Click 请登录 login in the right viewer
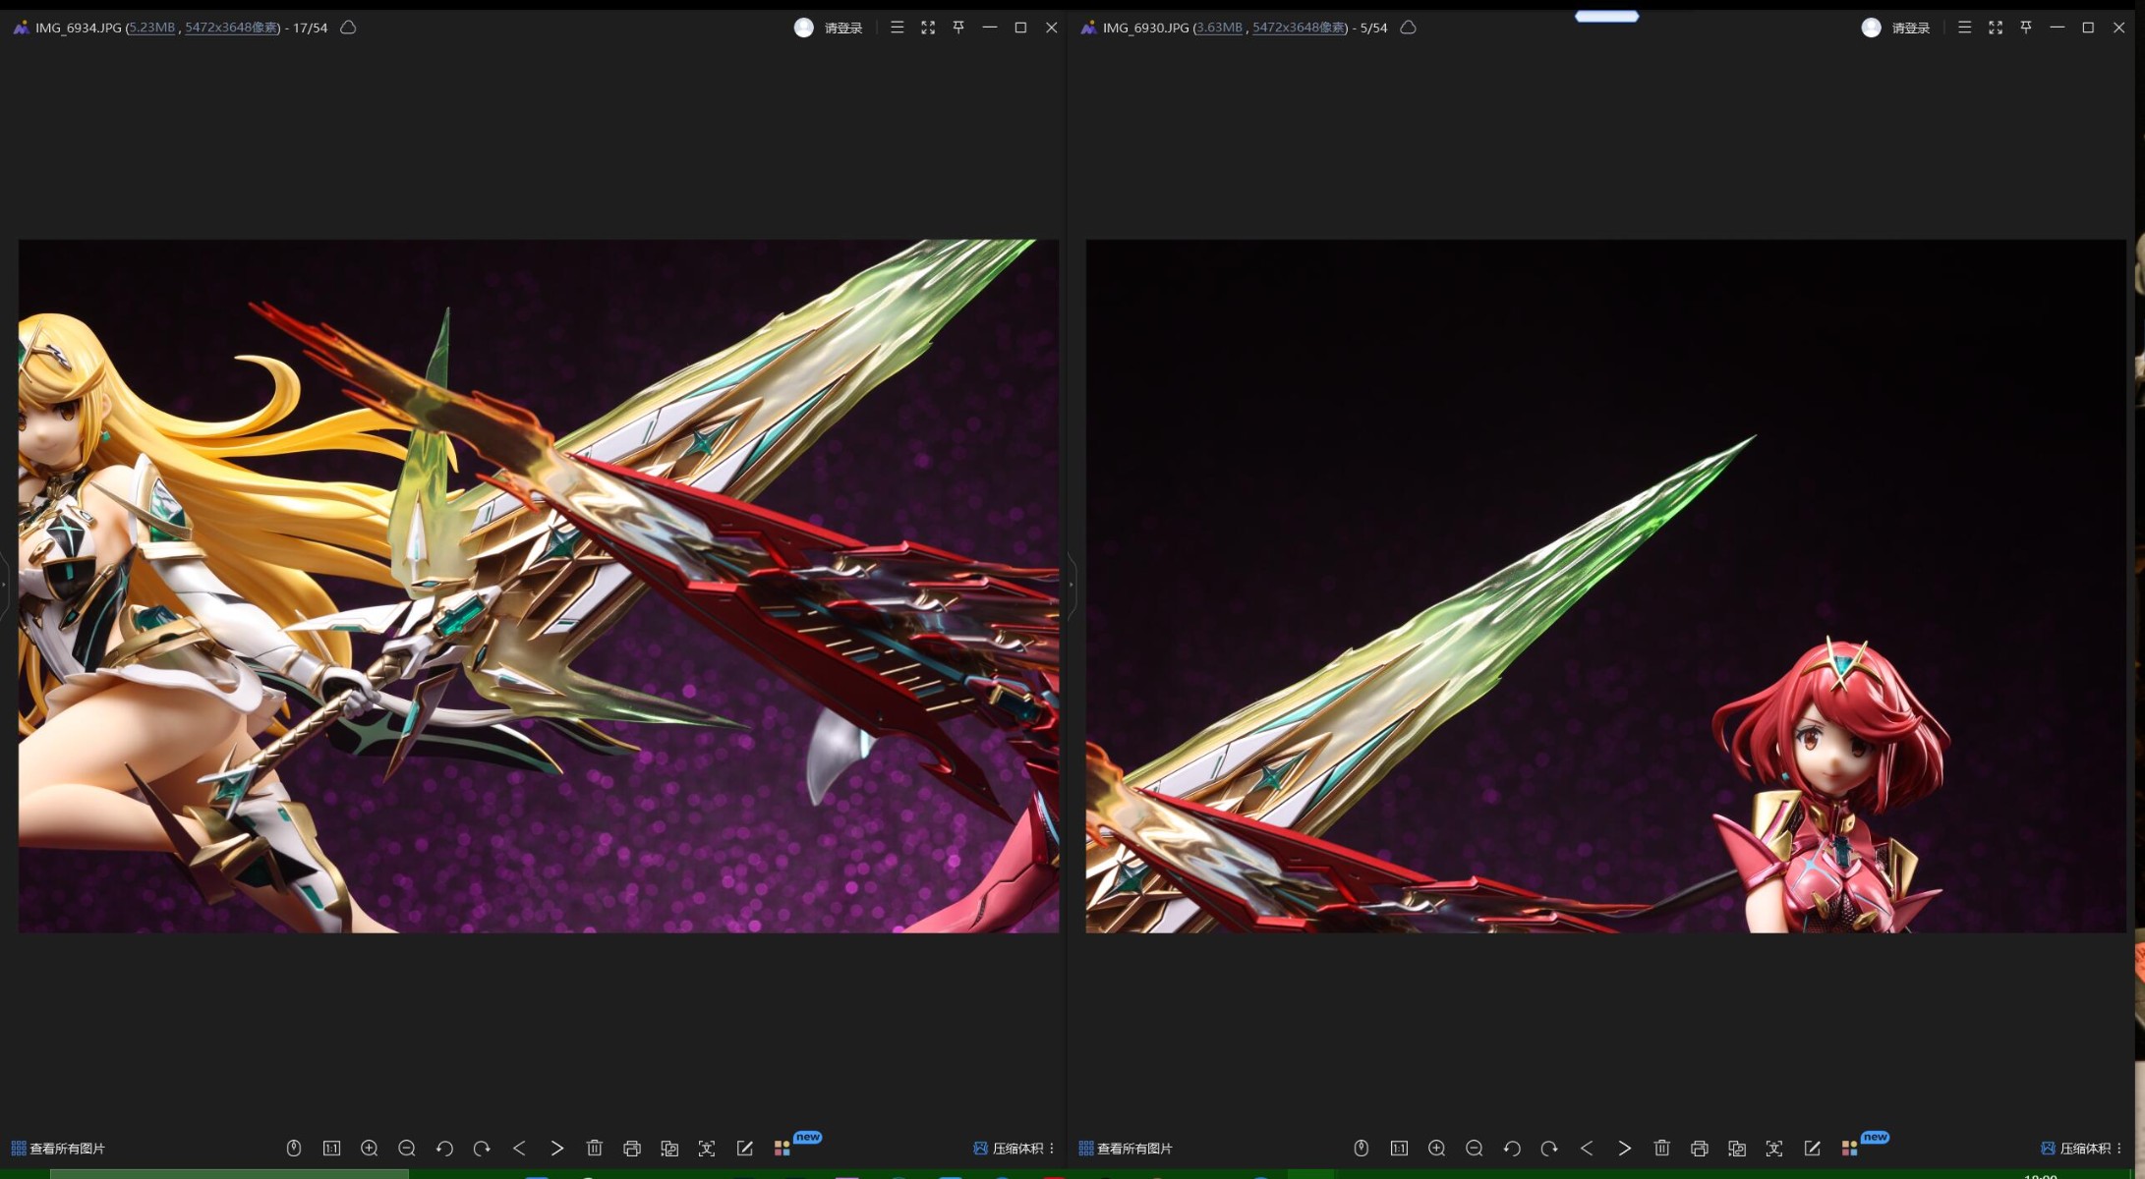Image resolution: width=2145 pixels, height=1179 pixels. click(1910, 28)
